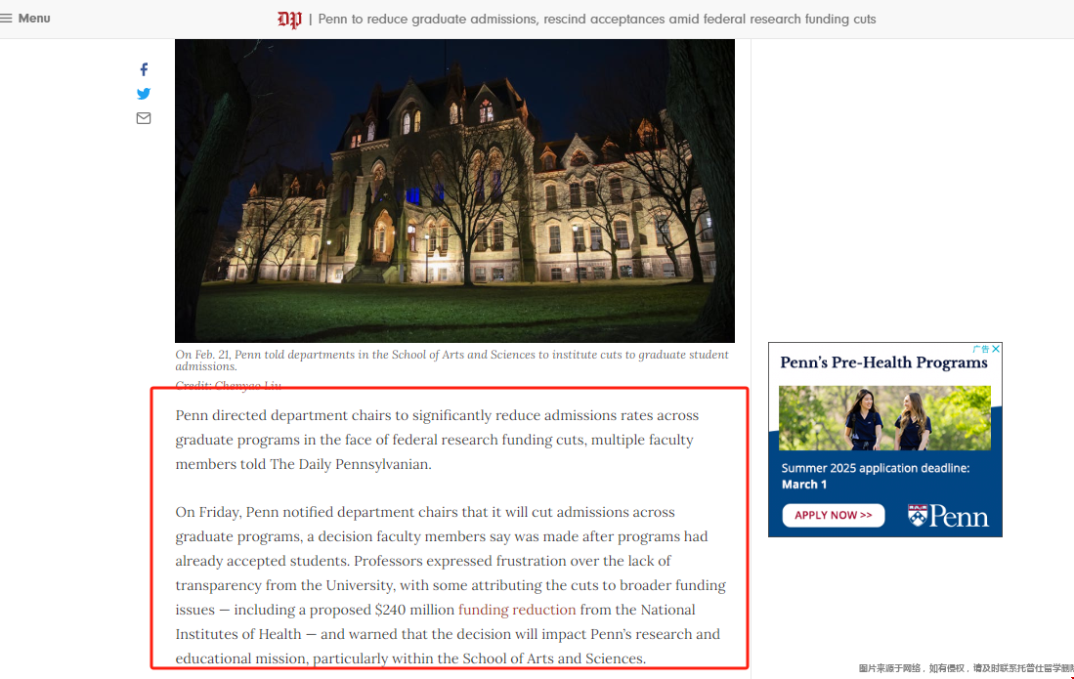Click the DP logo in header
The height and width of the screenshot is (679, 1074).
pos(289,20)
